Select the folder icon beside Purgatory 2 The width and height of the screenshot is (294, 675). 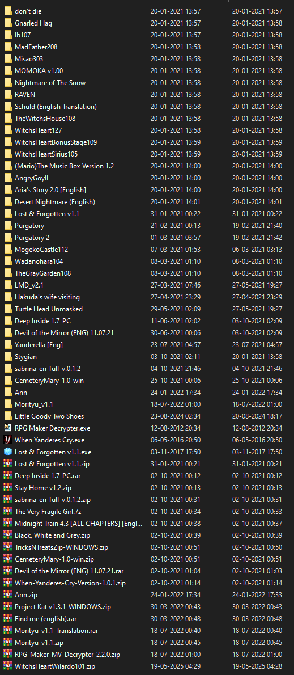click(x=8, y=238)
